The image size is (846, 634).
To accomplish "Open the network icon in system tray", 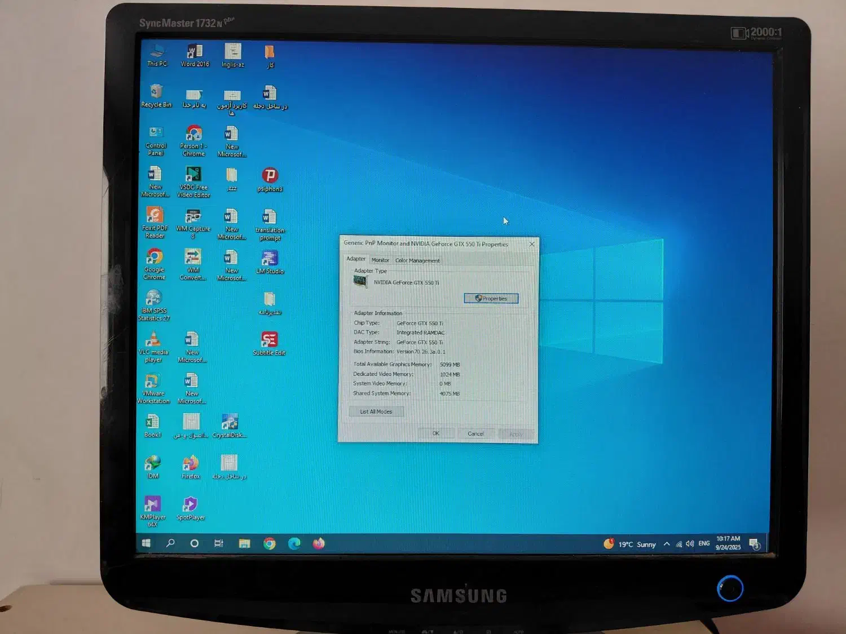I will click(x=679, y=544).
